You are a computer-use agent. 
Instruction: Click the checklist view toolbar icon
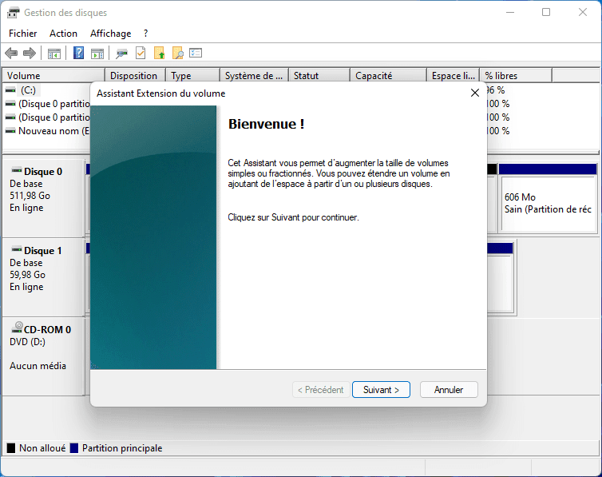click(196, 54)
